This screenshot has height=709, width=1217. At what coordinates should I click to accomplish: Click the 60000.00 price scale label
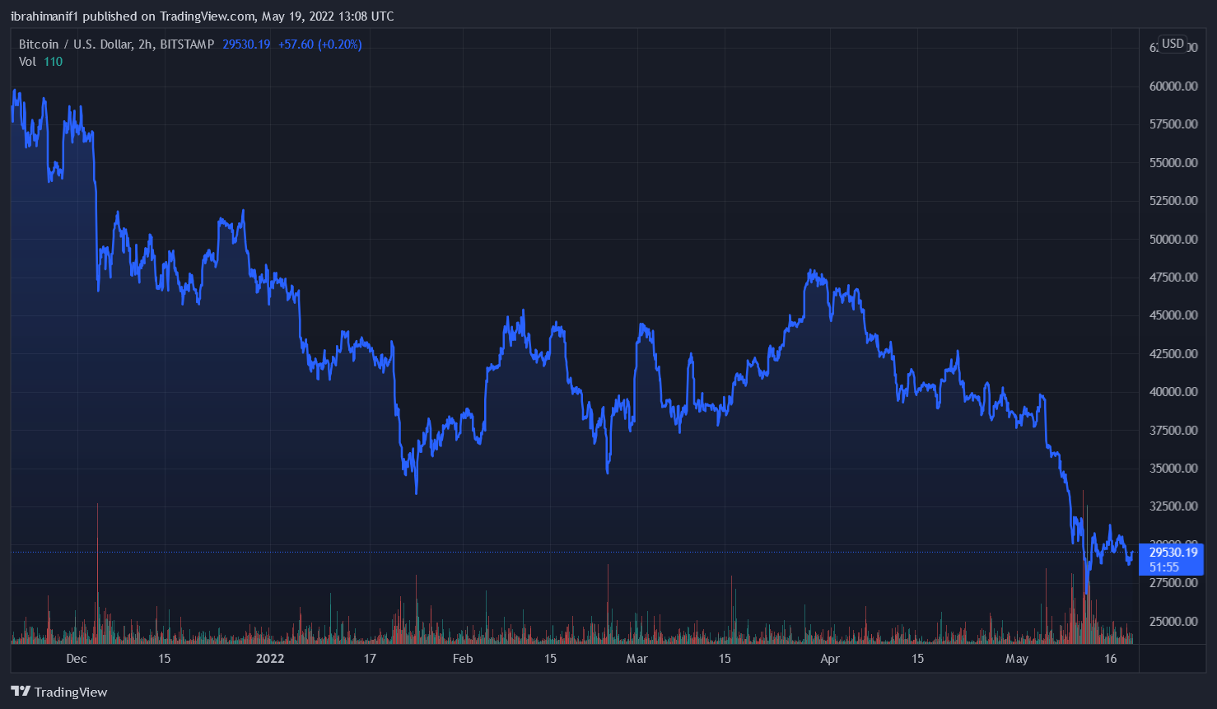click(x=1173, y=86)
